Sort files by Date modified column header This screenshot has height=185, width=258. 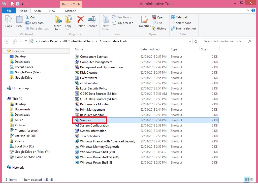[x=150, y=49]
